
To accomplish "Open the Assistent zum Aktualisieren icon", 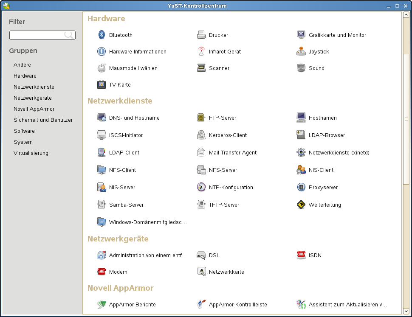I will tap(301, 304).
